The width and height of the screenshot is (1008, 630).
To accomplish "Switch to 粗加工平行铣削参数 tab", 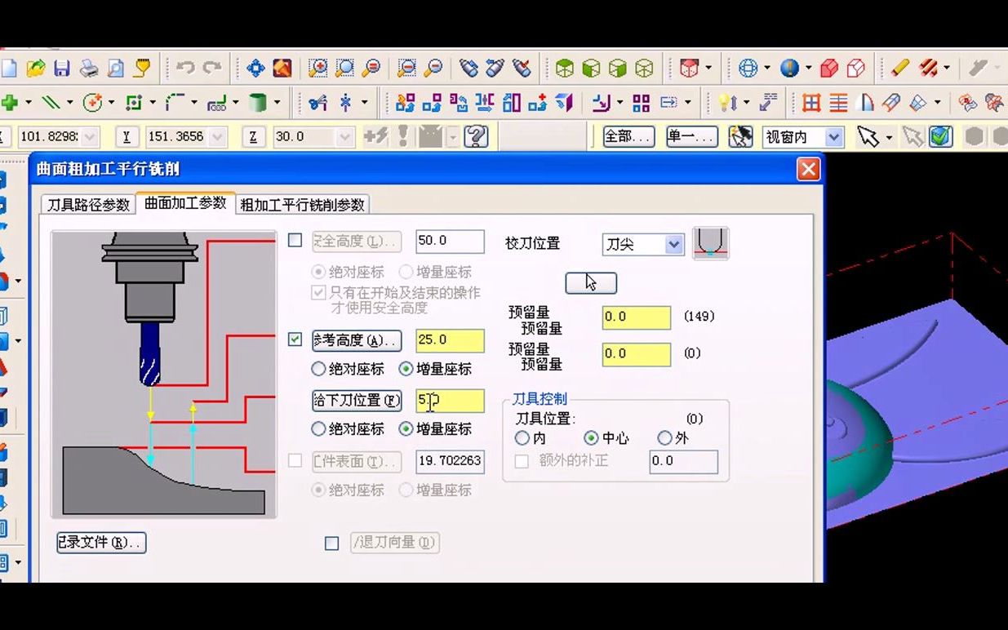I will tap(302, 205).
